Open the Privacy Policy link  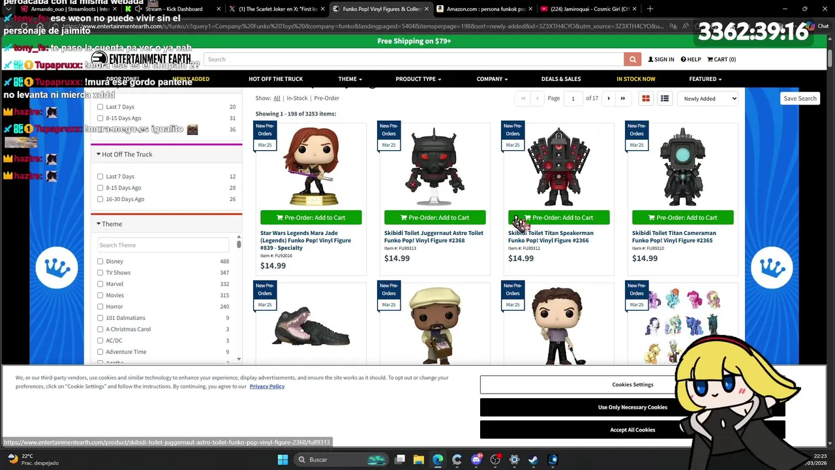(x=267, y=386)
